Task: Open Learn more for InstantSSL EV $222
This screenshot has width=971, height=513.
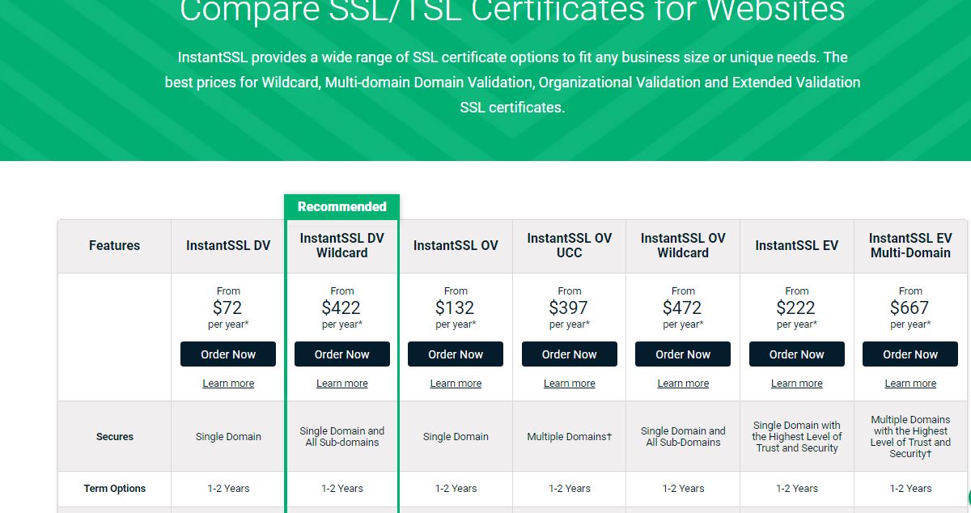Action: 797,384
